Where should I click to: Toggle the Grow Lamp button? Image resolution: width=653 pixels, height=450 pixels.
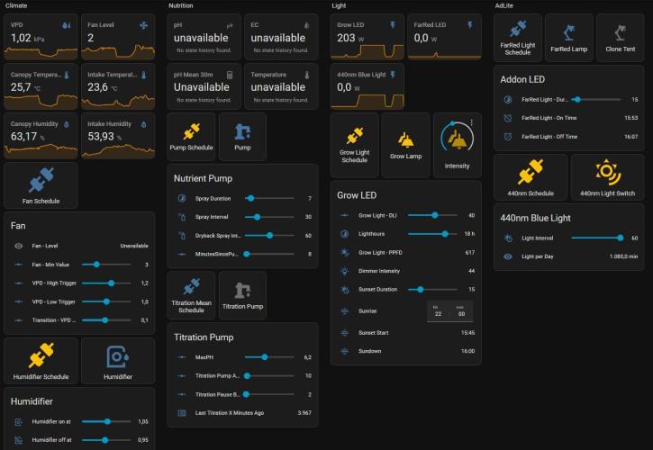405,145
